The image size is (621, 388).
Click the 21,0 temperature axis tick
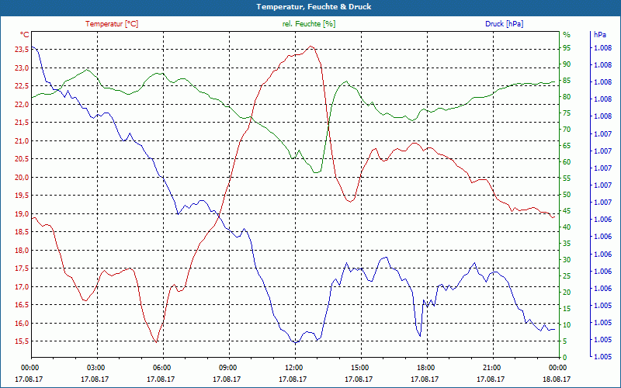click(x=22, y=140)
